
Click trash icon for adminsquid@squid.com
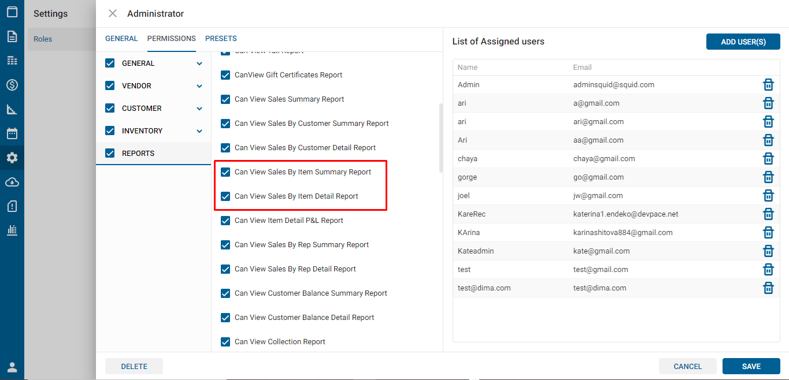[x=768, y=85]
